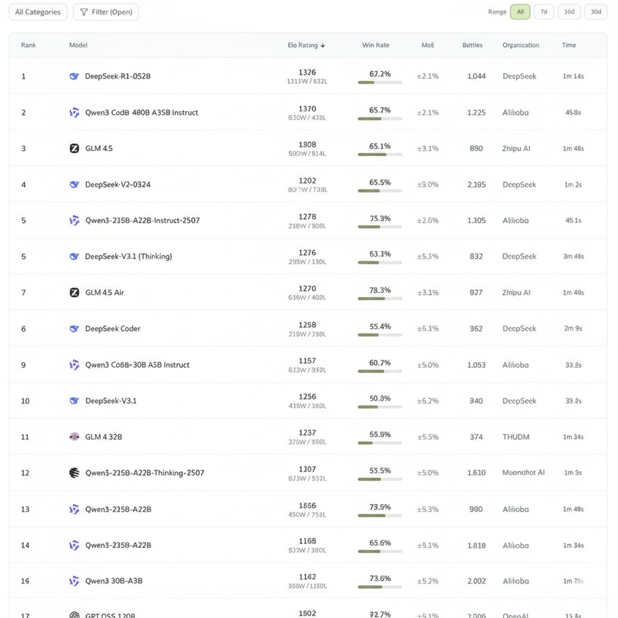This screenshot has width=618, height=618.
Task: Click the DeepSeek-V3.1 (Thinking) whale logo
Action: click(74, 256)
